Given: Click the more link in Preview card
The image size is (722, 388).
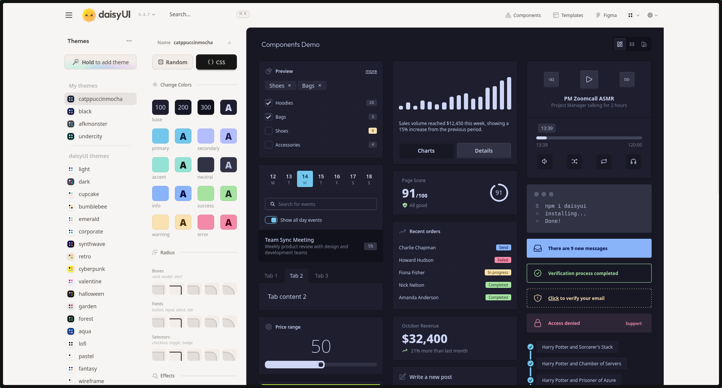Looking at the screenshot, I should click(371, 71).
